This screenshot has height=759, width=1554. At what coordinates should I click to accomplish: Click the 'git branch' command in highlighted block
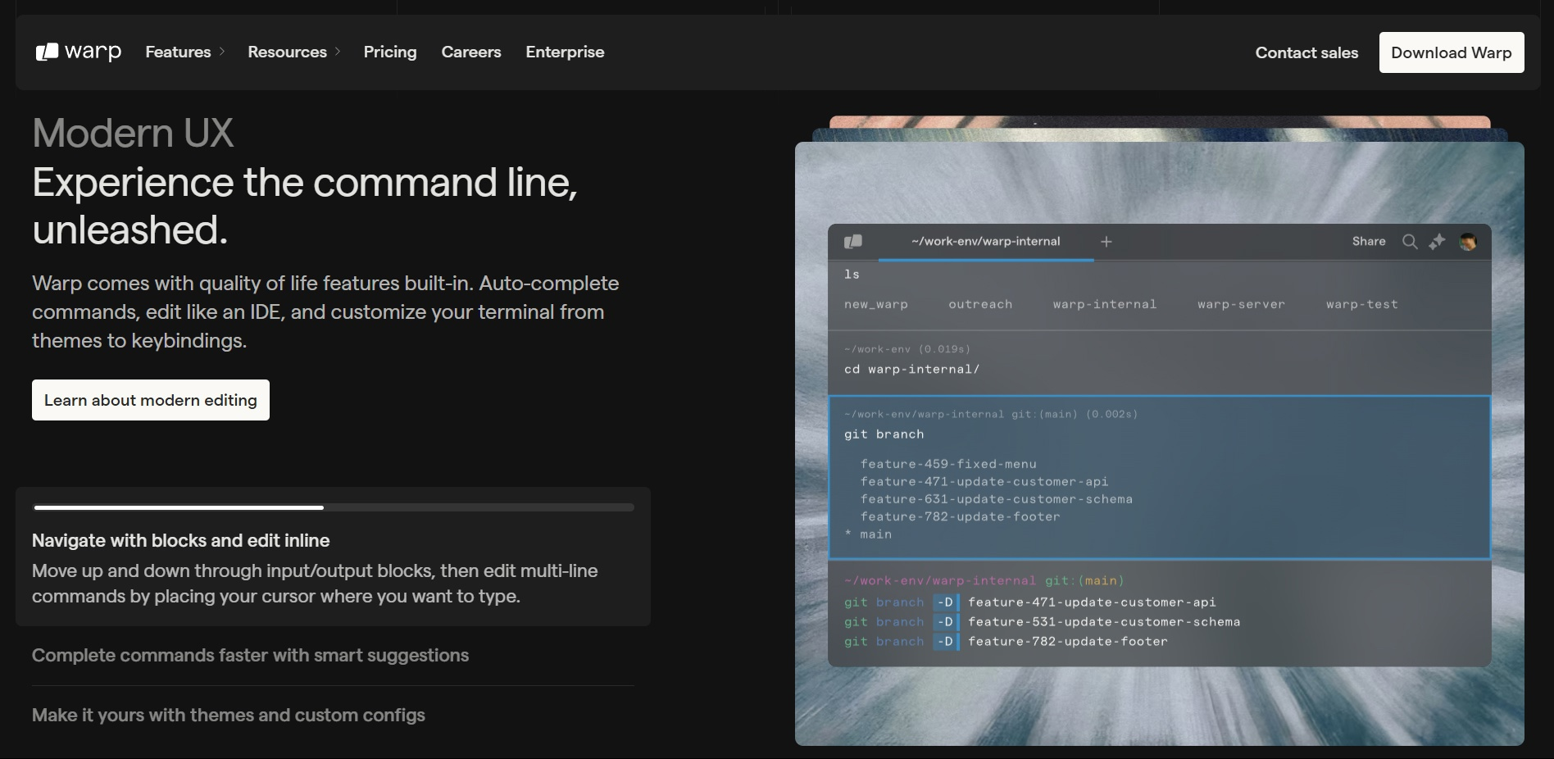pyautogui.click(x=884, y=434)
